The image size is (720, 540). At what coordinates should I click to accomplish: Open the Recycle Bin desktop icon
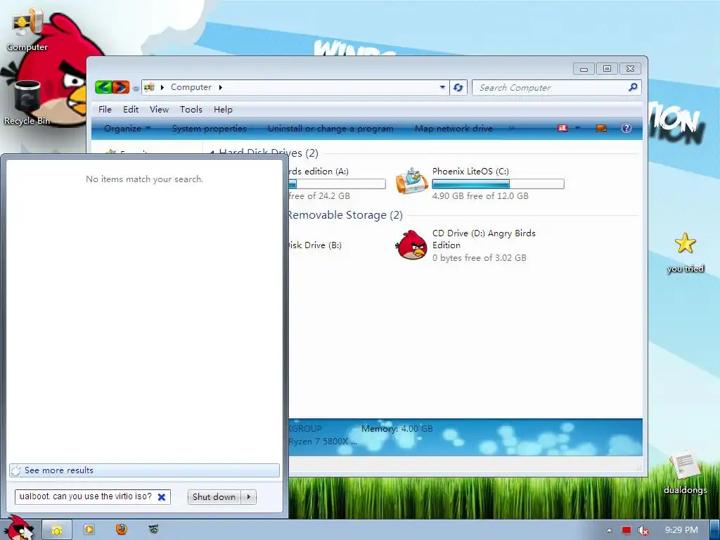pyautogui.click(x=27, y=103)
